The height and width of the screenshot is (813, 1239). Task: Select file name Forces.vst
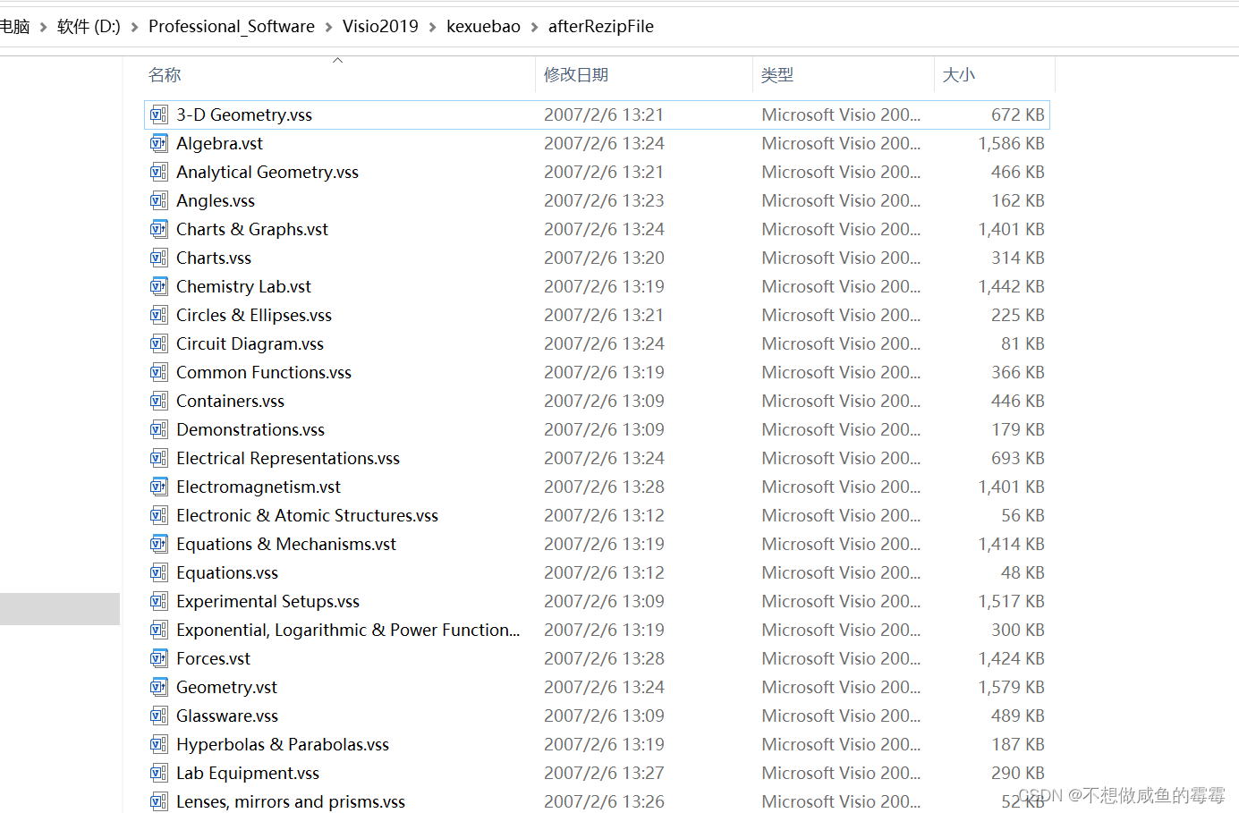click(x=213, y=658)
